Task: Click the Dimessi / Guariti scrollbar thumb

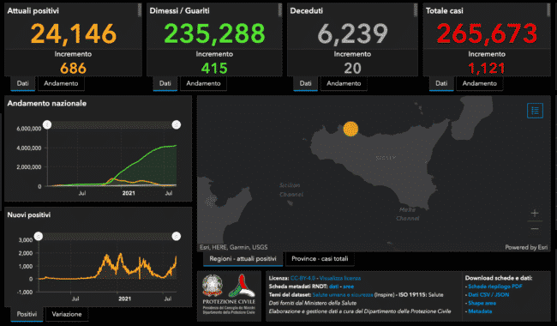Action: (280, 10)
